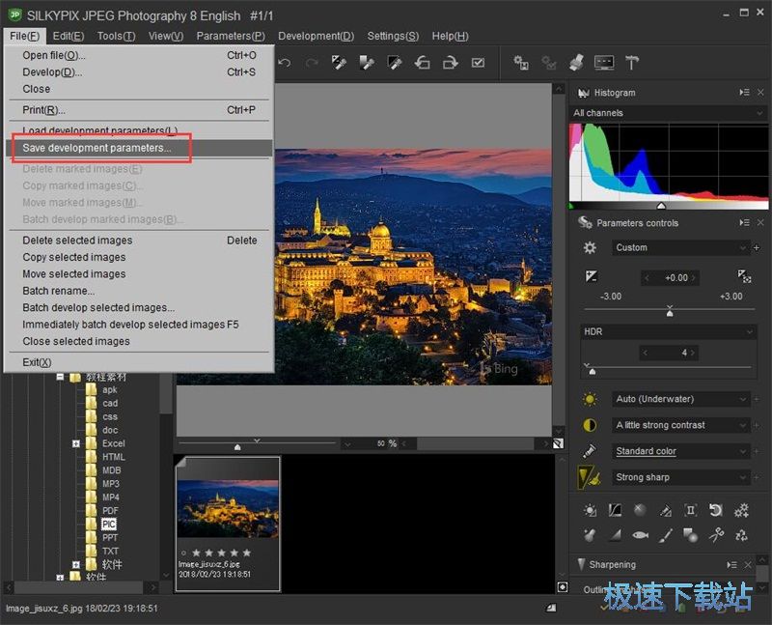The width and height of the screenshot is (772, 625).
Task: Click the scissors tool icon
Action: click(x=716, y=535)
